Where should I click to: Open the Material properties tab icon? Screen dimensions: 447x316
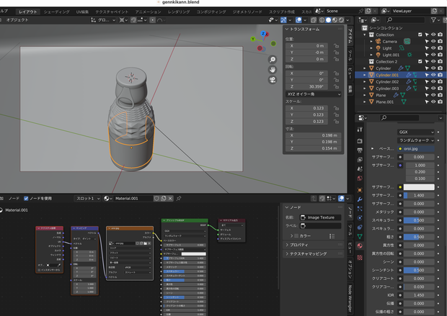pyautogui.click(x=360, y=245)
